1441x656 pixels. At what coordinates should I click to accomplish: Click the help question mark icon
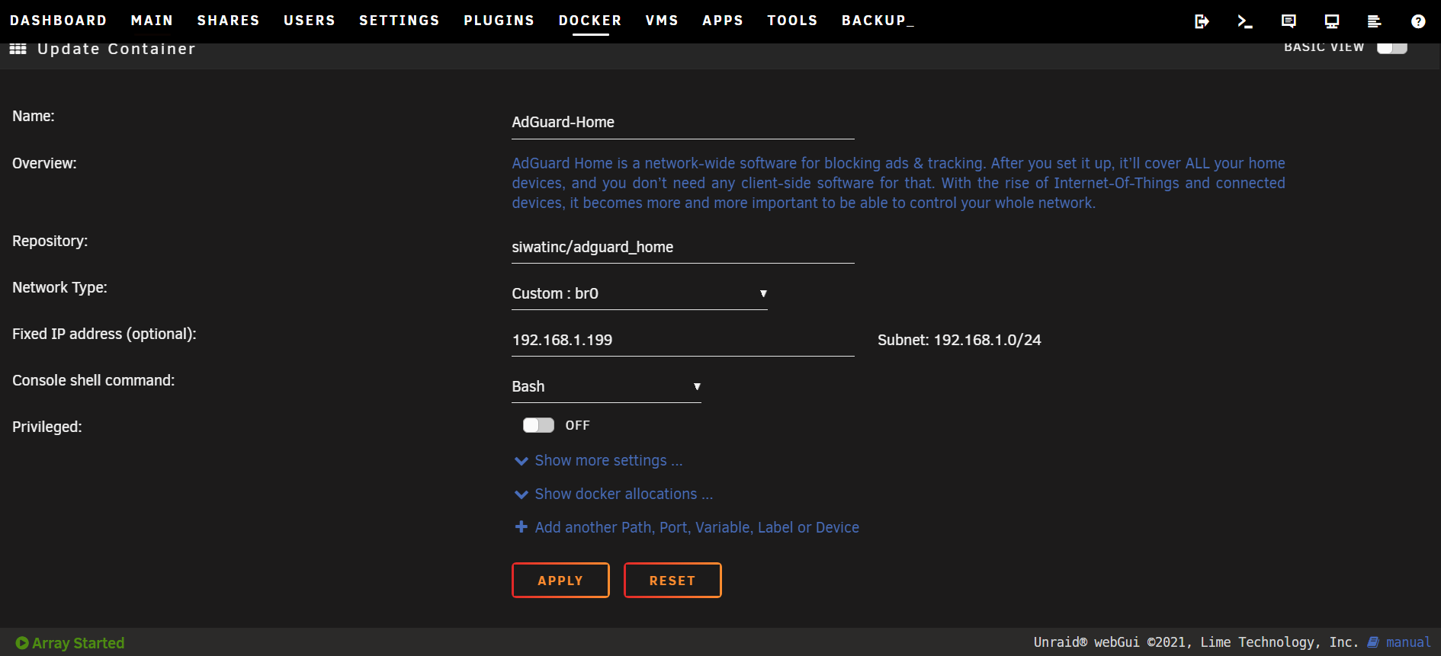coord(1418,21)
